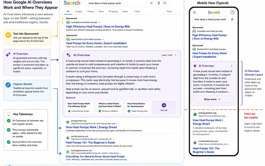Click the comfortadvice.com favicon in mobile view
The image size is (265, 166).
(x=195, y=142)
